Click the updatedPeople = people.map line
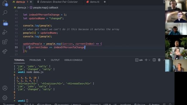This screenshot has height=105, width=187. pyautogui.click(x=62, y=44)
